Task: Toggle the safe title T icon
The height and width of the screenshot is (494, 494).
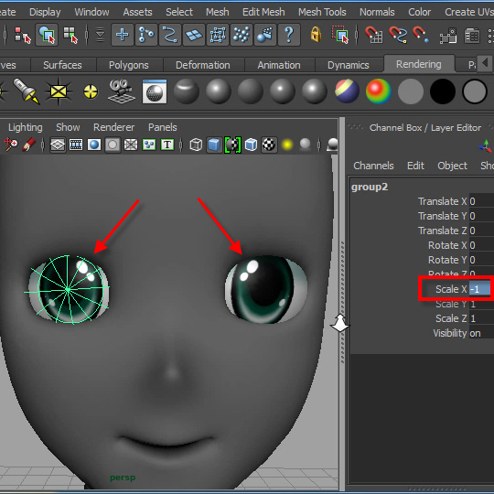Action: [x=167, y=145]
